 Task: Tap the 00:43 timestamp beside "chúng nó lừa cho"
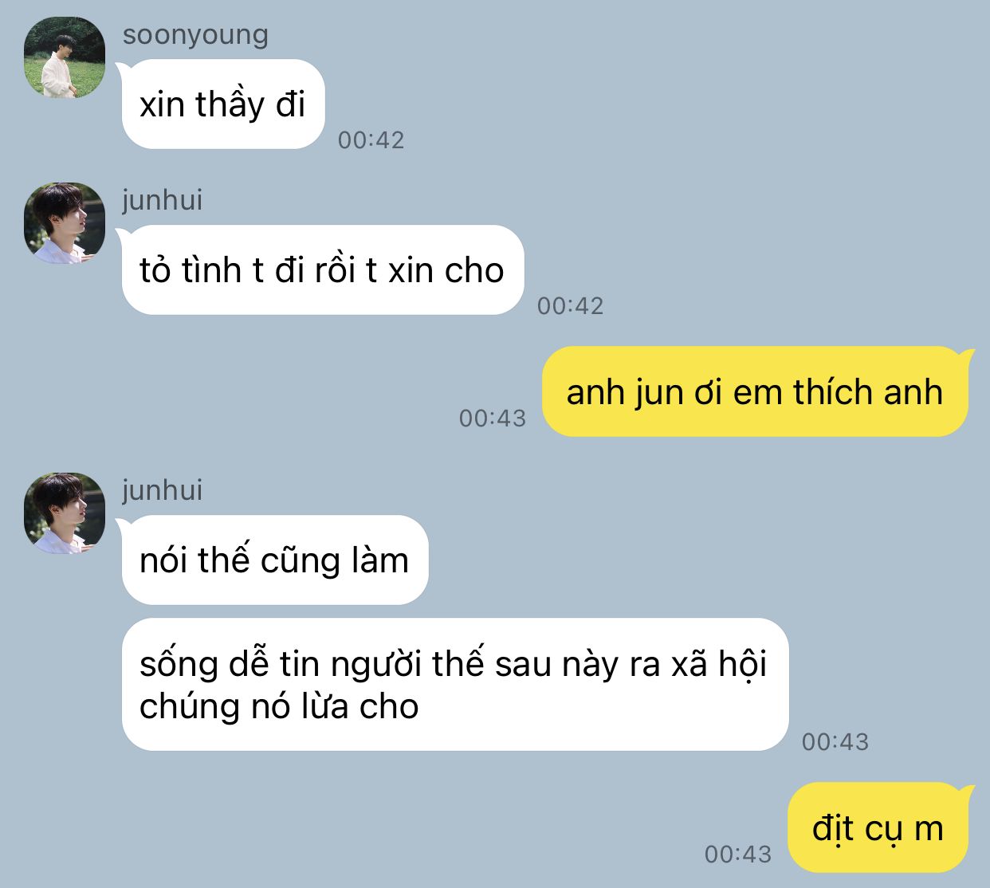835,742
